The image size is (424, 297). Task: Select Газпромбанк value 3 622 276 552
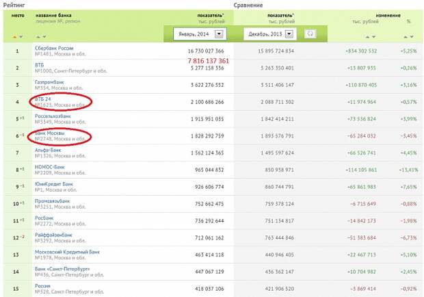tap(207, 85)
